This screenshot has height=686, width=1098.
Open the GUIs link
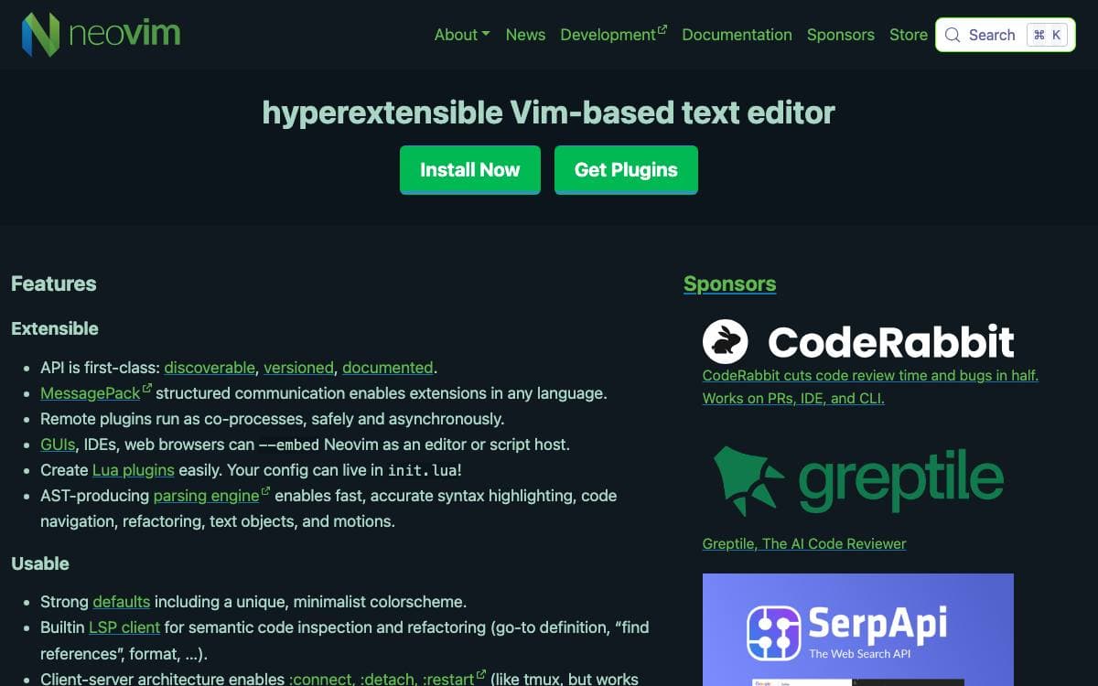click(58, 445)
